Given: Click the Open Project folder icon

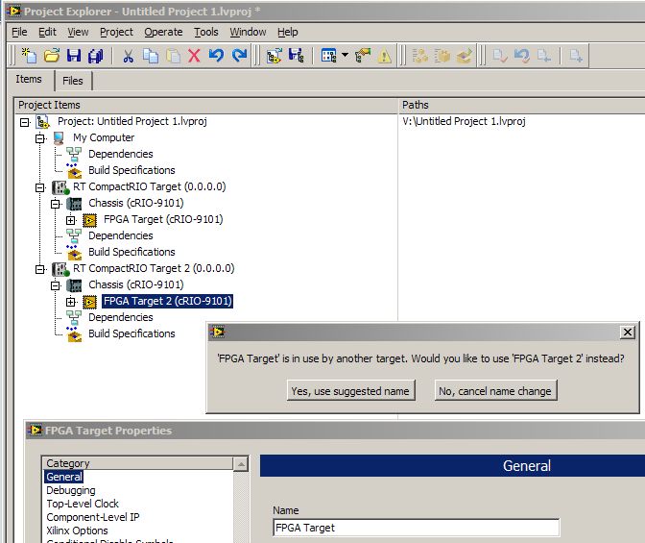Looking at the screenshot, I should (52, 55).
